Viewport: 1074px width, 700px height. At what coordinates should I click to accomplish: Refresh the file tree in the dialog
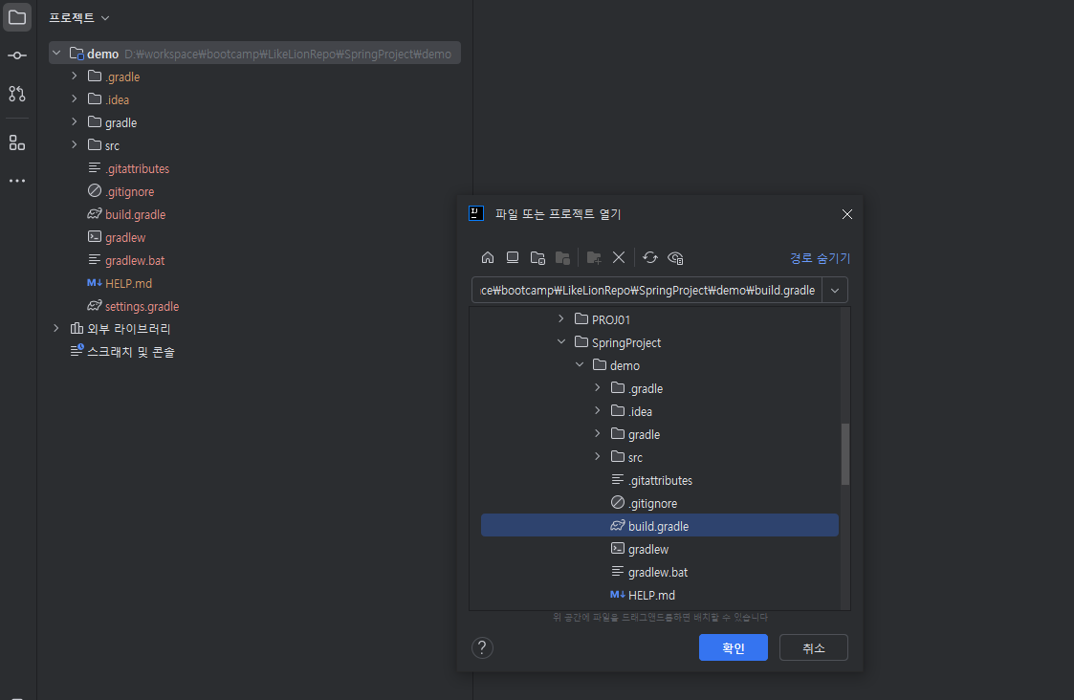650,257
